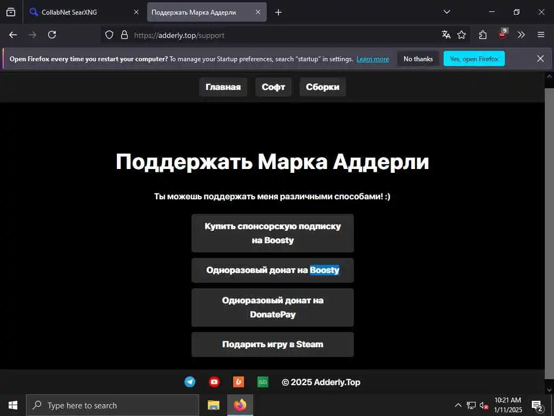List all tabs dropdown arrow
554x416 pixels.
coord(447,12)
